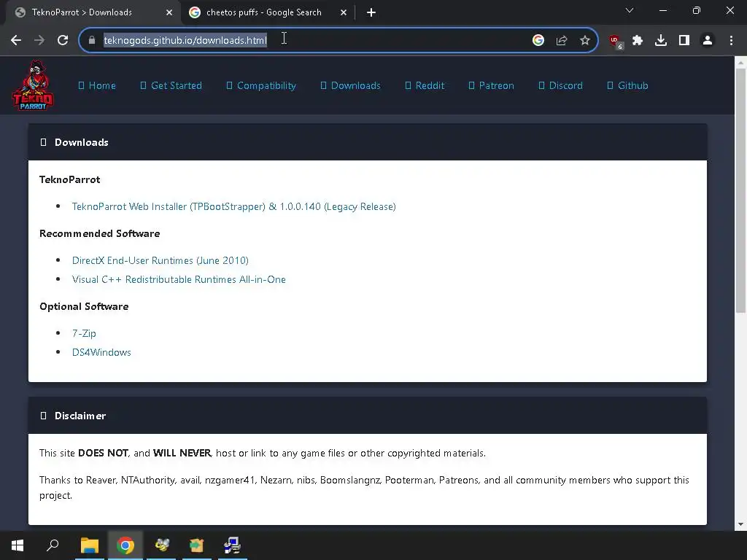The image size is (747, 560).
Task: Visit the Discord nav link
Action: click(561, 86)
